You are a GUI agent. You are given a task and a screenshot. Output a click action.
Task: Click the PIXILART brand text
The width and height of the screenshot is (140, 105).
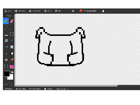[x=90, y=11]
